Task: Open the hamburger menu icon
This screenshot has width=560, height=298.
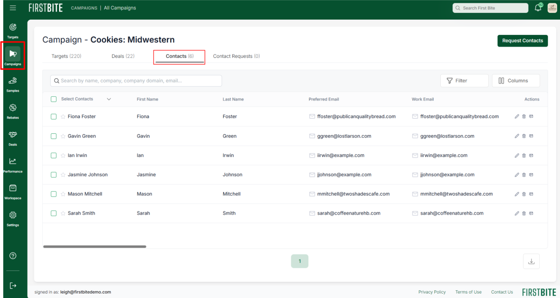Action: [x=13, y=8]
